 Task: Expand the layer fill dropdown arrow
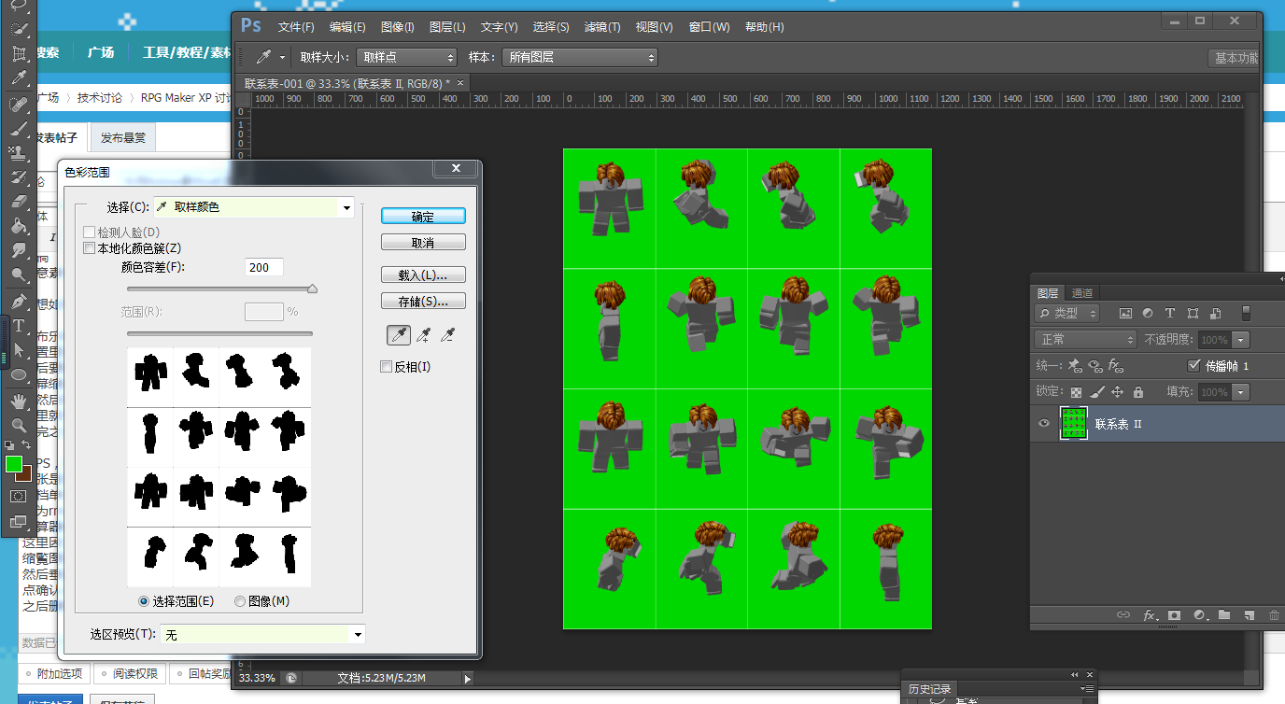pos(1241,392)
